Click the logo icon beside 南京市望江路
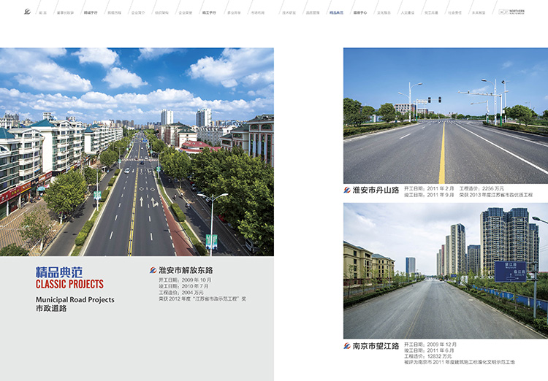Screen dimensions: 548x381 (347, 345)
